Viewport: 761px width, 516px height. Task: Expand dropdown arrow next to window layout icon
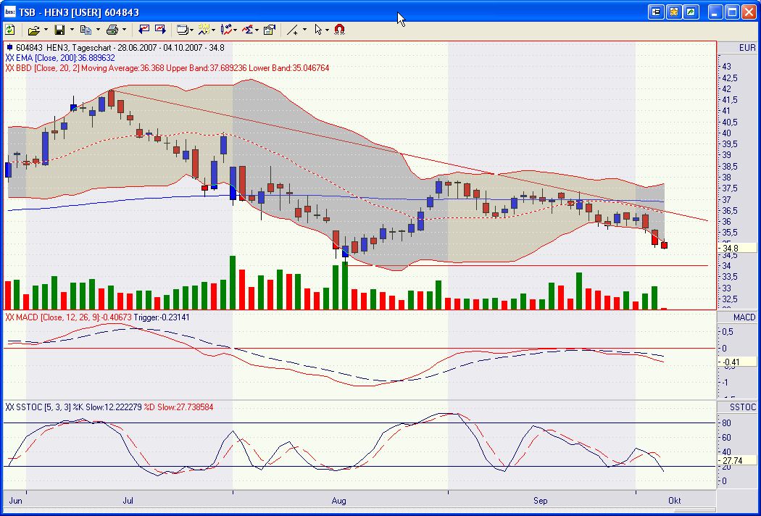click(x=192, y=30)
